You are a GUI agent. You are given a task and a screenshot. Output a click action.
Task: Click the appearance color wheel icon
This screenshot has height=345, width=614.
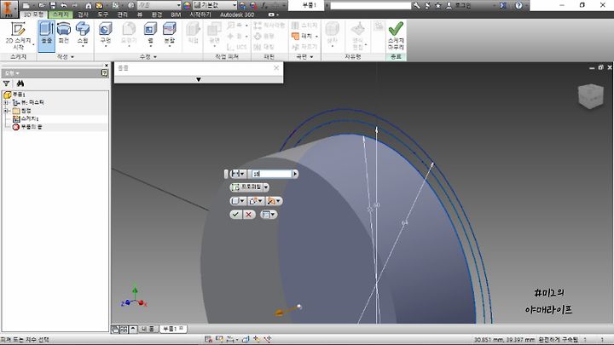[x=187, y=5]
